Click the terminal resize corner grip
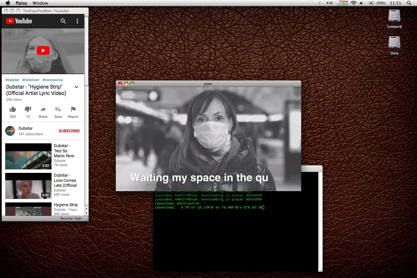Screen dimensions: 417x278 tap(320, 270)
